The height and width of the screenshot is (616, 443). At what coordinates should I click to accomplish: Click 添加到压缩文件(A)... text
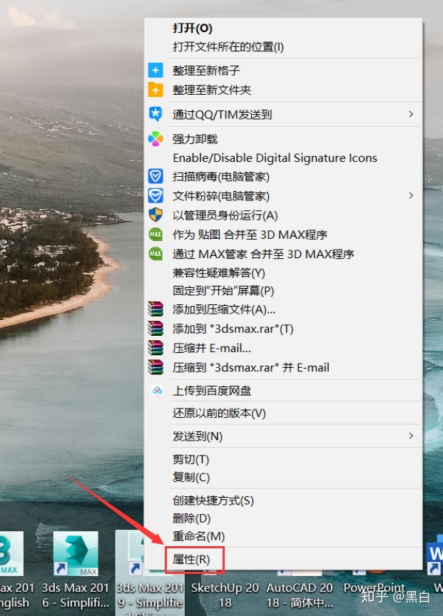tap(224, 309)
